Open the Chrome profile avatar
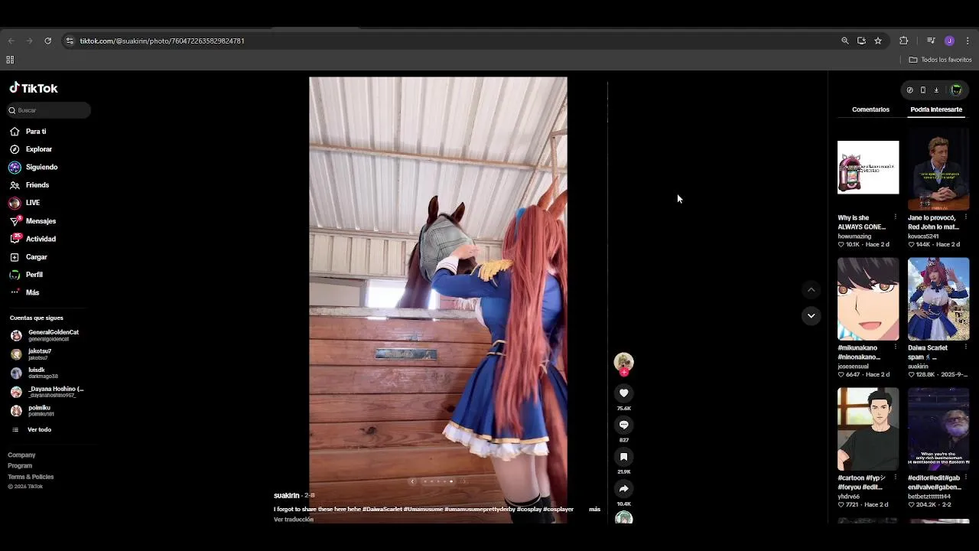The height and width of the screenshot is (551, 979). point(949,41)
